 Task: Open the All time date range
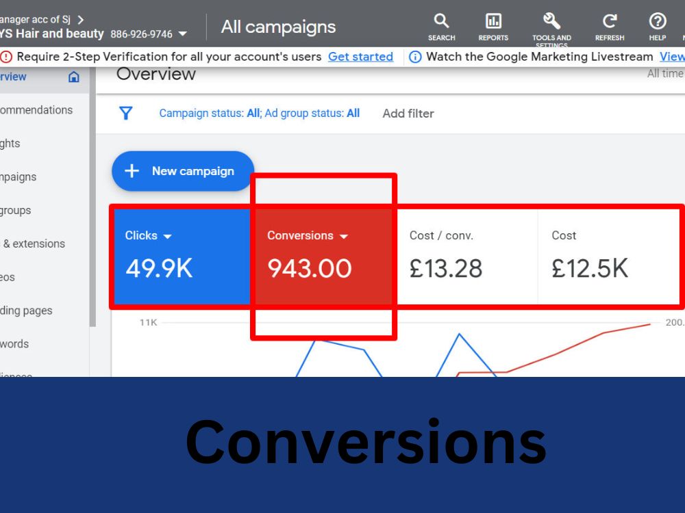pos(665,74)
